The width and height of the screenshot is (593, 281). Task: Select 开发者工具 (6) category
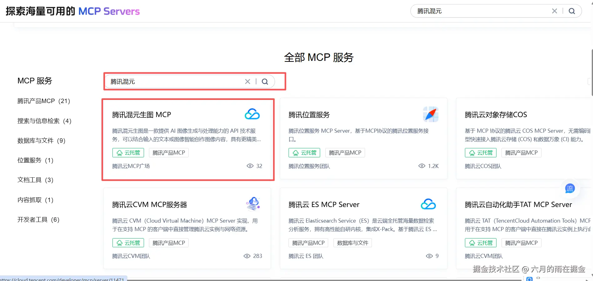pyautogui.click(x=38, y=219)
